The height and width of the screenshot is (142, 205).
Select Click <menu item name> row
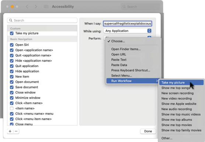(x=42, y=119)
